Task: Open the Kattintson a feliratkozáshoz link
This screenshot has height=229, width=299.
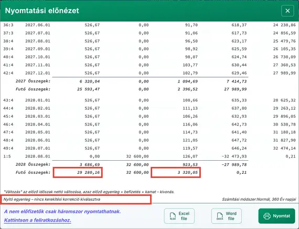Action: [x=38, y=220]
